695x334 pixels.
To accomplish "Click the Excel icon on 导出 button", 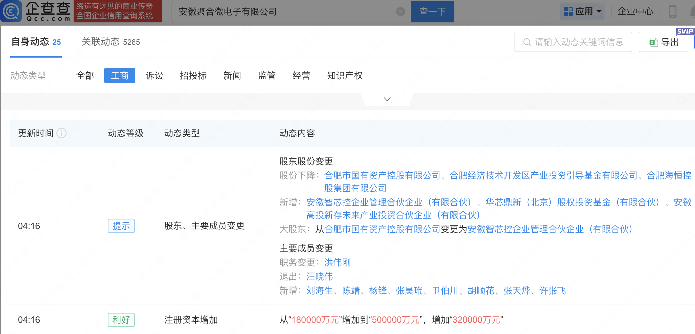I will 653,42.
